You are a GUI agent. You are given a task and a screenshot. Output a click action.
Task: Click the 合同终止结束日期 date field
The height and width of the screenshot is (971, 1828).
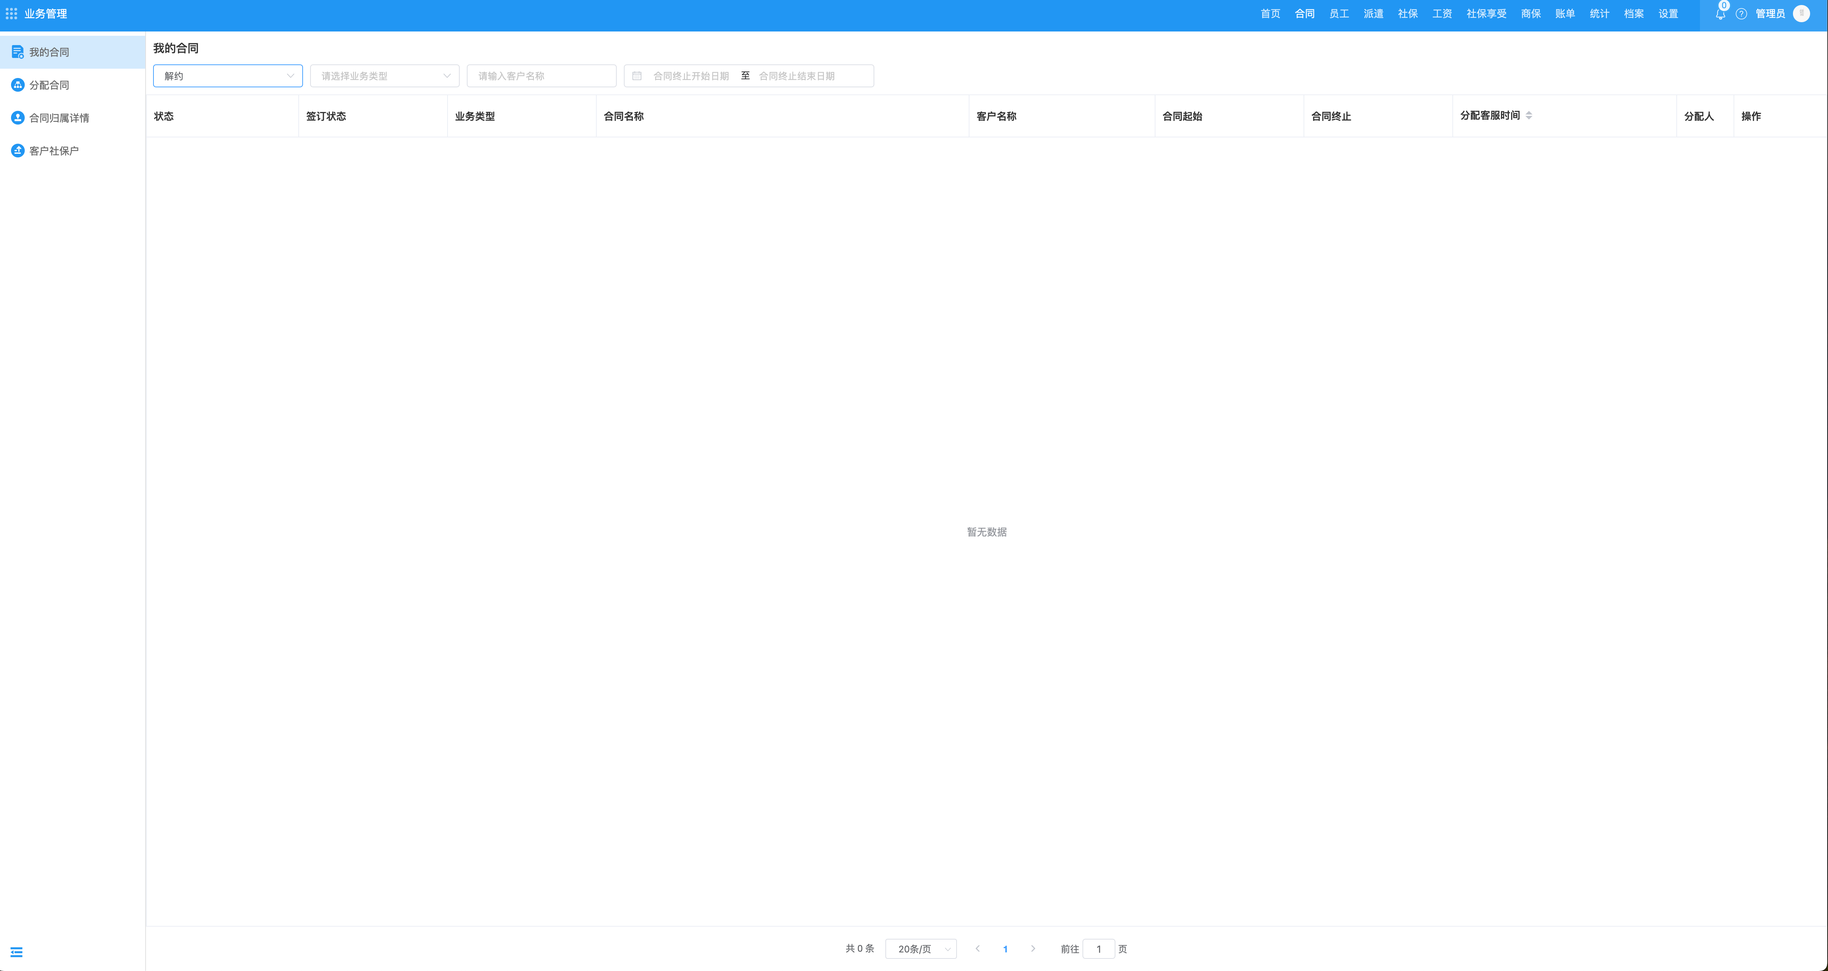pos(797,76)
